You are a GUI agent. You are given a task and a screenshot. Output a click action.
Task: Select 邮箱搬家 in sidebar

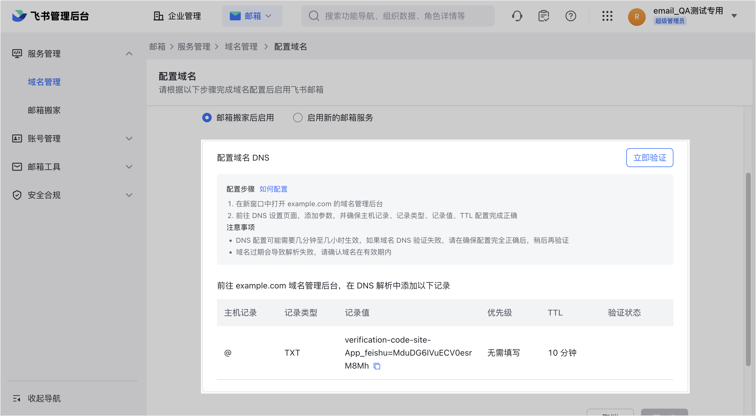click(x=44, y=110)
